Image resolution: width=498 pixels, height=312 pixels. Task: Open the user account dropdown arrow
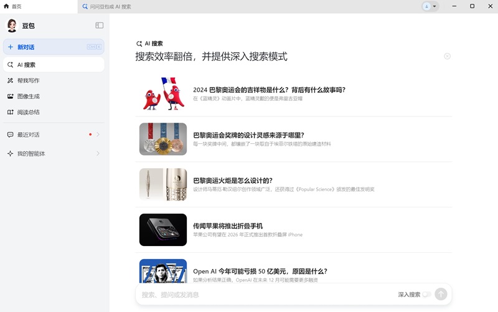[x=435, y=6]
